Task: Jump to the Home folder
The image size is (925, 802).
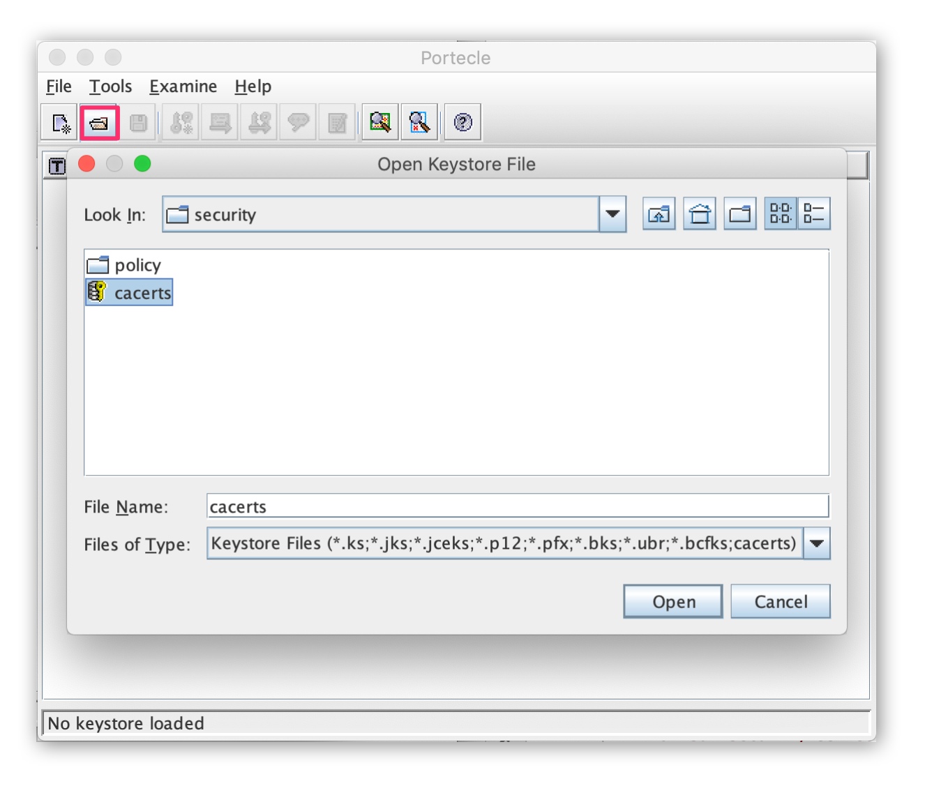Action: [x=700, y=214]
